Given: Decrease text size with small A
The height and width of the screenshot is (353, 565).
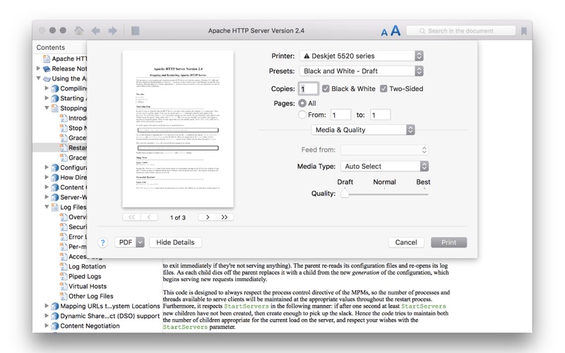Looking at the screenshot, I should point(384,32).
